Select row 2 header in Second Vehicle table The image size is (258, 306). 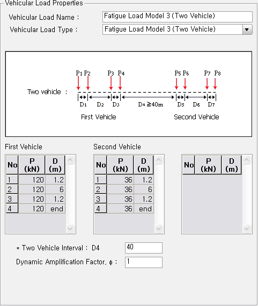pos(100,189)
